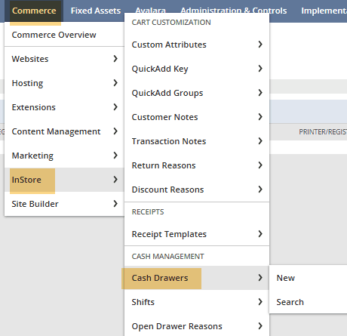Expand the Hosting submenu arrow
Image resolution: width=347 pixels, height=336 pixels.
(115, 83)
